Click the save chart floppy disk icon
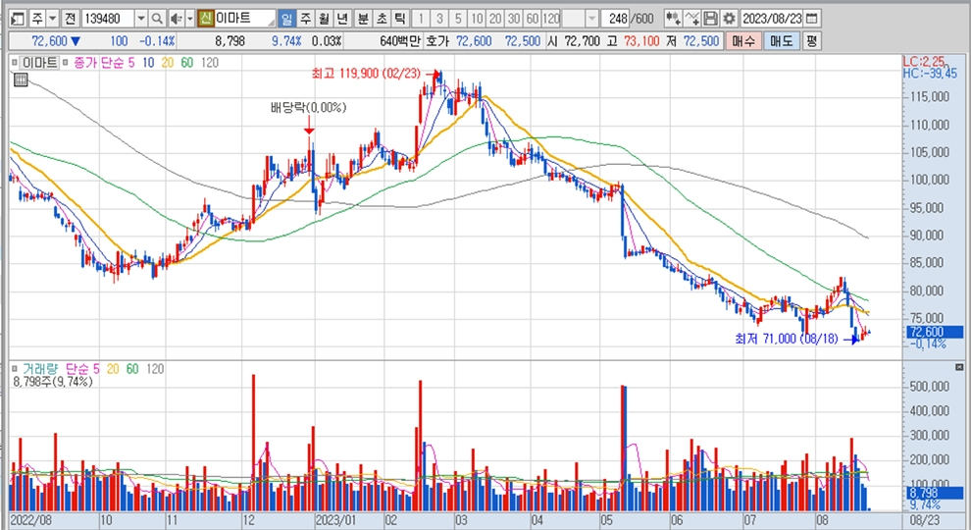 711,19
